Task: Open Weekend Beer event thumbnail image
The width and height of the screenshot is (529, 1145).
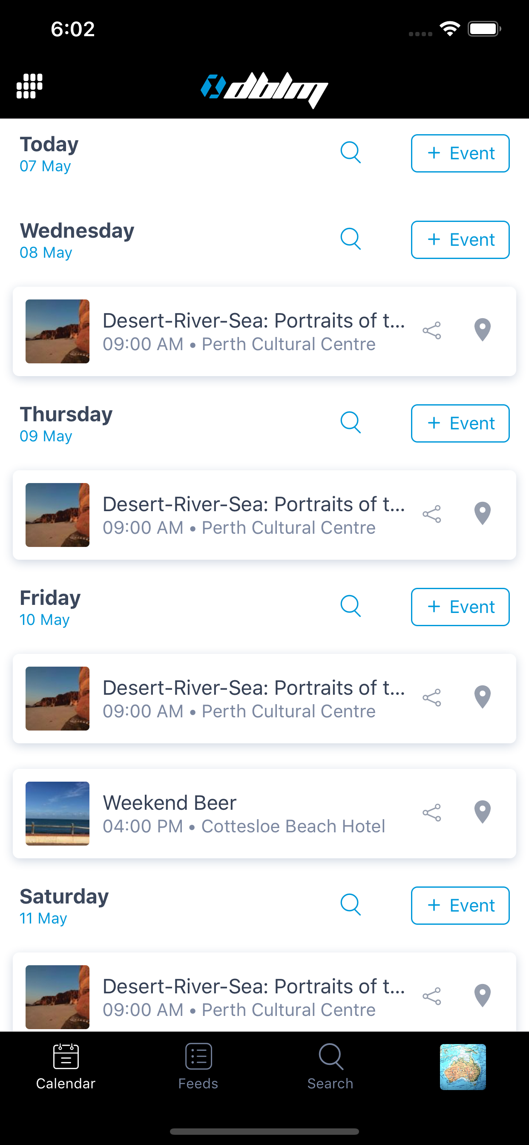Action: [x=57, y=814]
